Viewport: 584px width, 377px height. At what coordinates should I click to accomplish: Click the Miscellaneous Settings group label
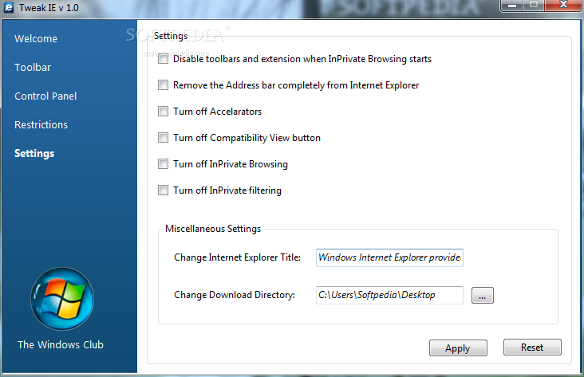tap(213, 229)
